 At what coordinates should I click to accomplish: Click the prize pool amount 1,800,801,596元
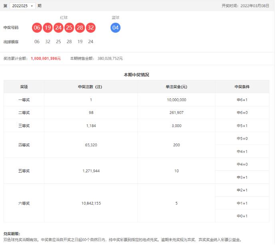(x=46, y=58)
